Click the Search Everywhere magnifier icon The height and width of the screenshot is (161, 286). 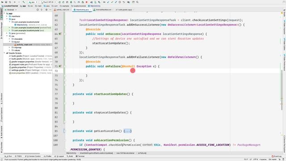(x=137, y=2)
